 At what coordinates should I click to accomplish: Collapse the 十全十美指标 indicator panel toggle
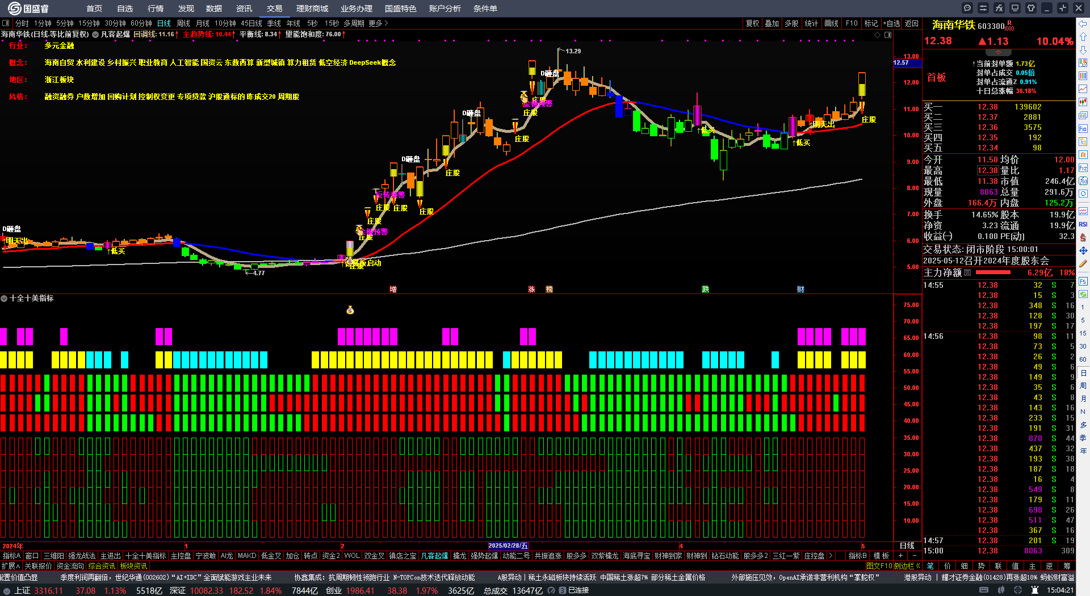4,298
